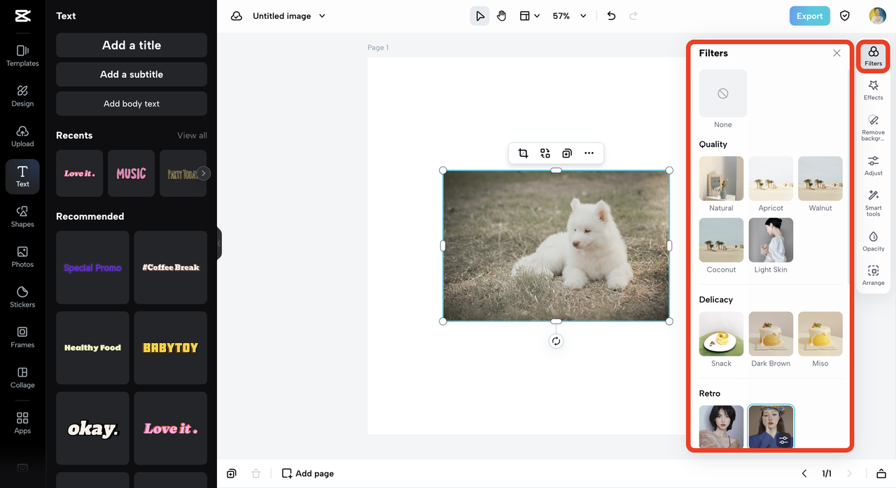Click the Export button
The image size is (896, 488).
809,16
